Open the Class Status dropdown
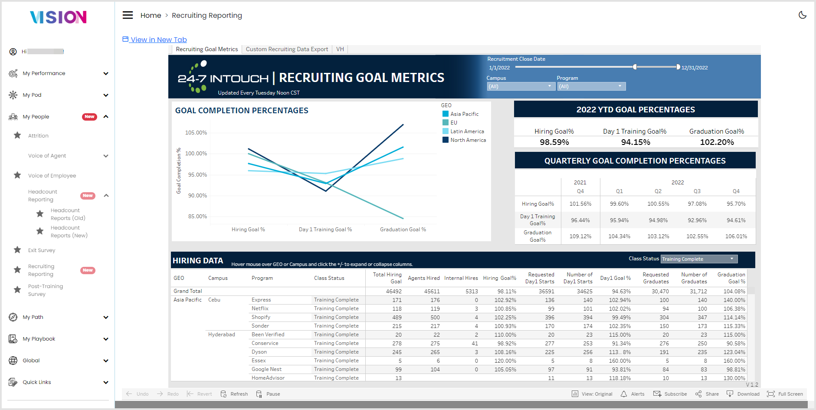The image size is (816, 410). click(x=699, y=259)
